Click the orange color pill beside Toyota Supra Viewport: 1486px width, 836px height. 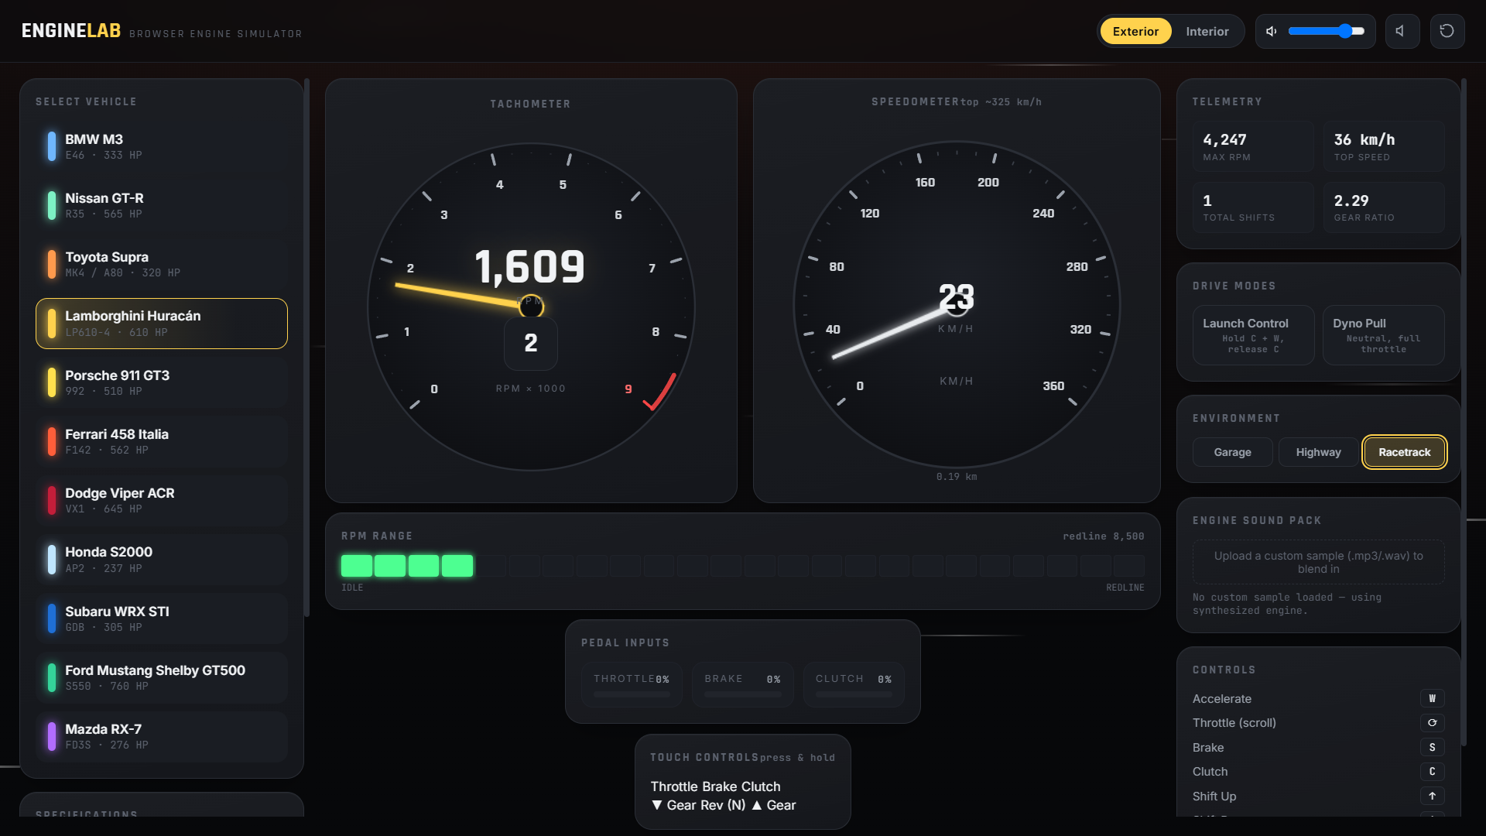click(52, 264)
